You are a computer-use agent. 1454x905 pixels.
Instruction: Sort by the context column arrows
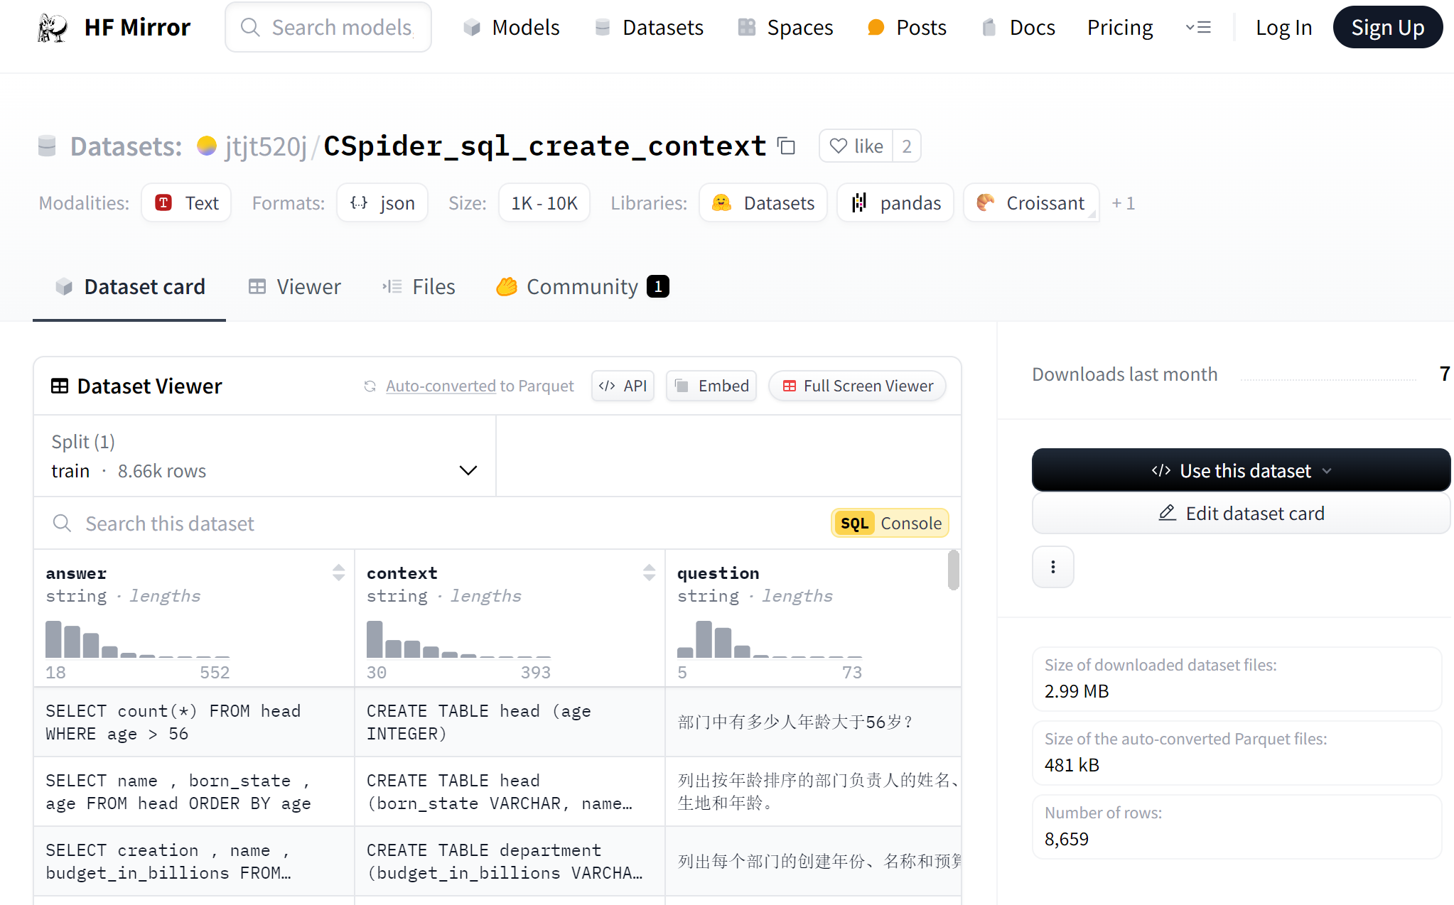pos(649,573)
